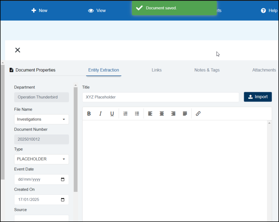Open the Attachments tab
The height and width of the screenshot is (222, 279).
point(264,70)
